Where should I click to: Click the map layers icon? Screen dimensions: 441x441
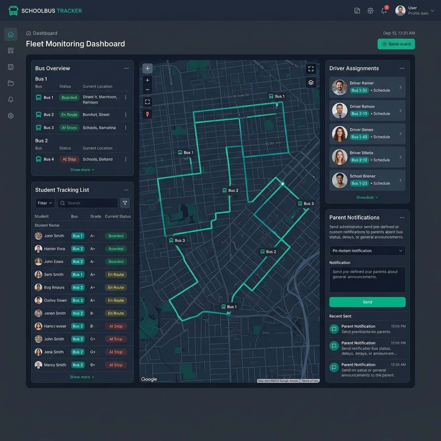click(x=311, y=82)
